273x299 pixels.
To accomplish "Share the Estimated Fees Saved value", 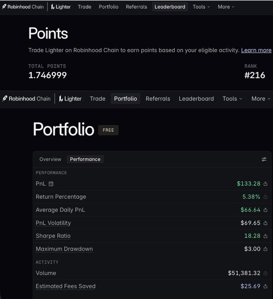I will (x=266, y=286).
